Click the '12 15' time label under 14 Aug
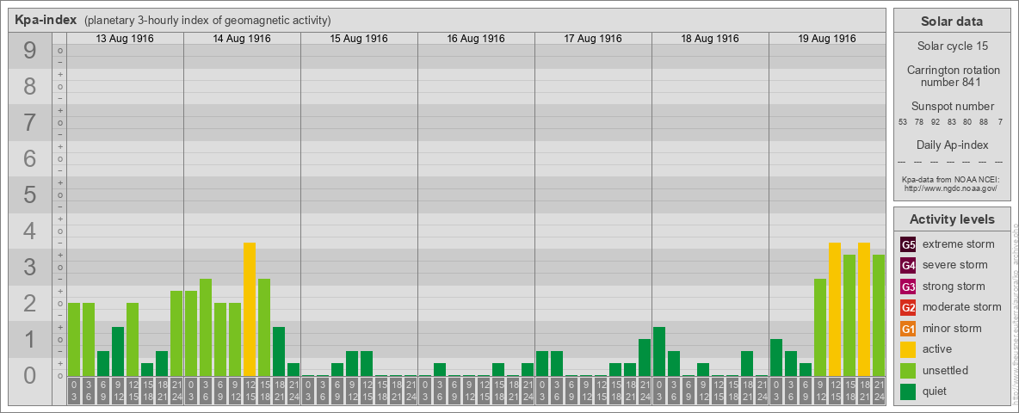 (250, 391)
